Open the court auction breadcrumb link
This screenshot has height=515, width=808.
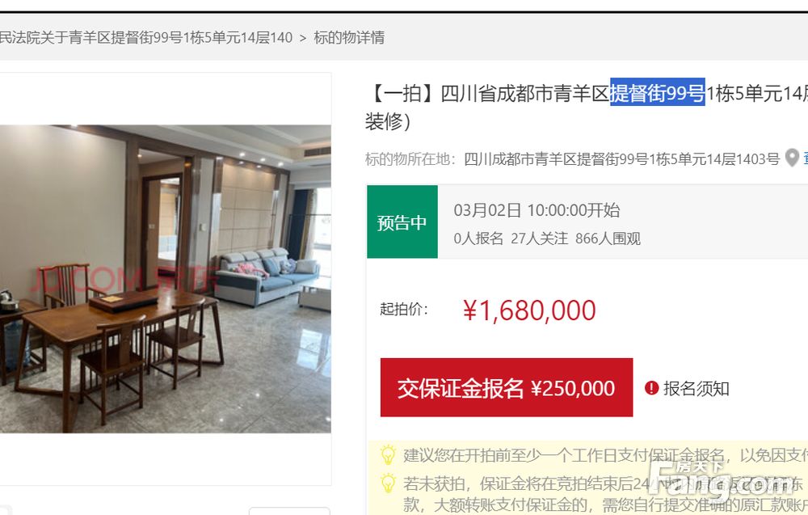[x=145, y=38]
